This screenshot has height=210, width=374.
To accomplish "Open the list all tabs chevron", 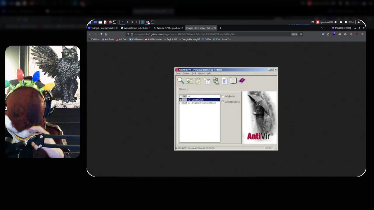I will 322,28.
